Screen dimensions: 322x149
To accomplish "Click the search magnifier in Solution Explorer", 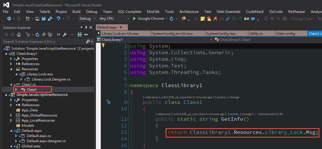I will pyautogui.click(x=88, y=41).
